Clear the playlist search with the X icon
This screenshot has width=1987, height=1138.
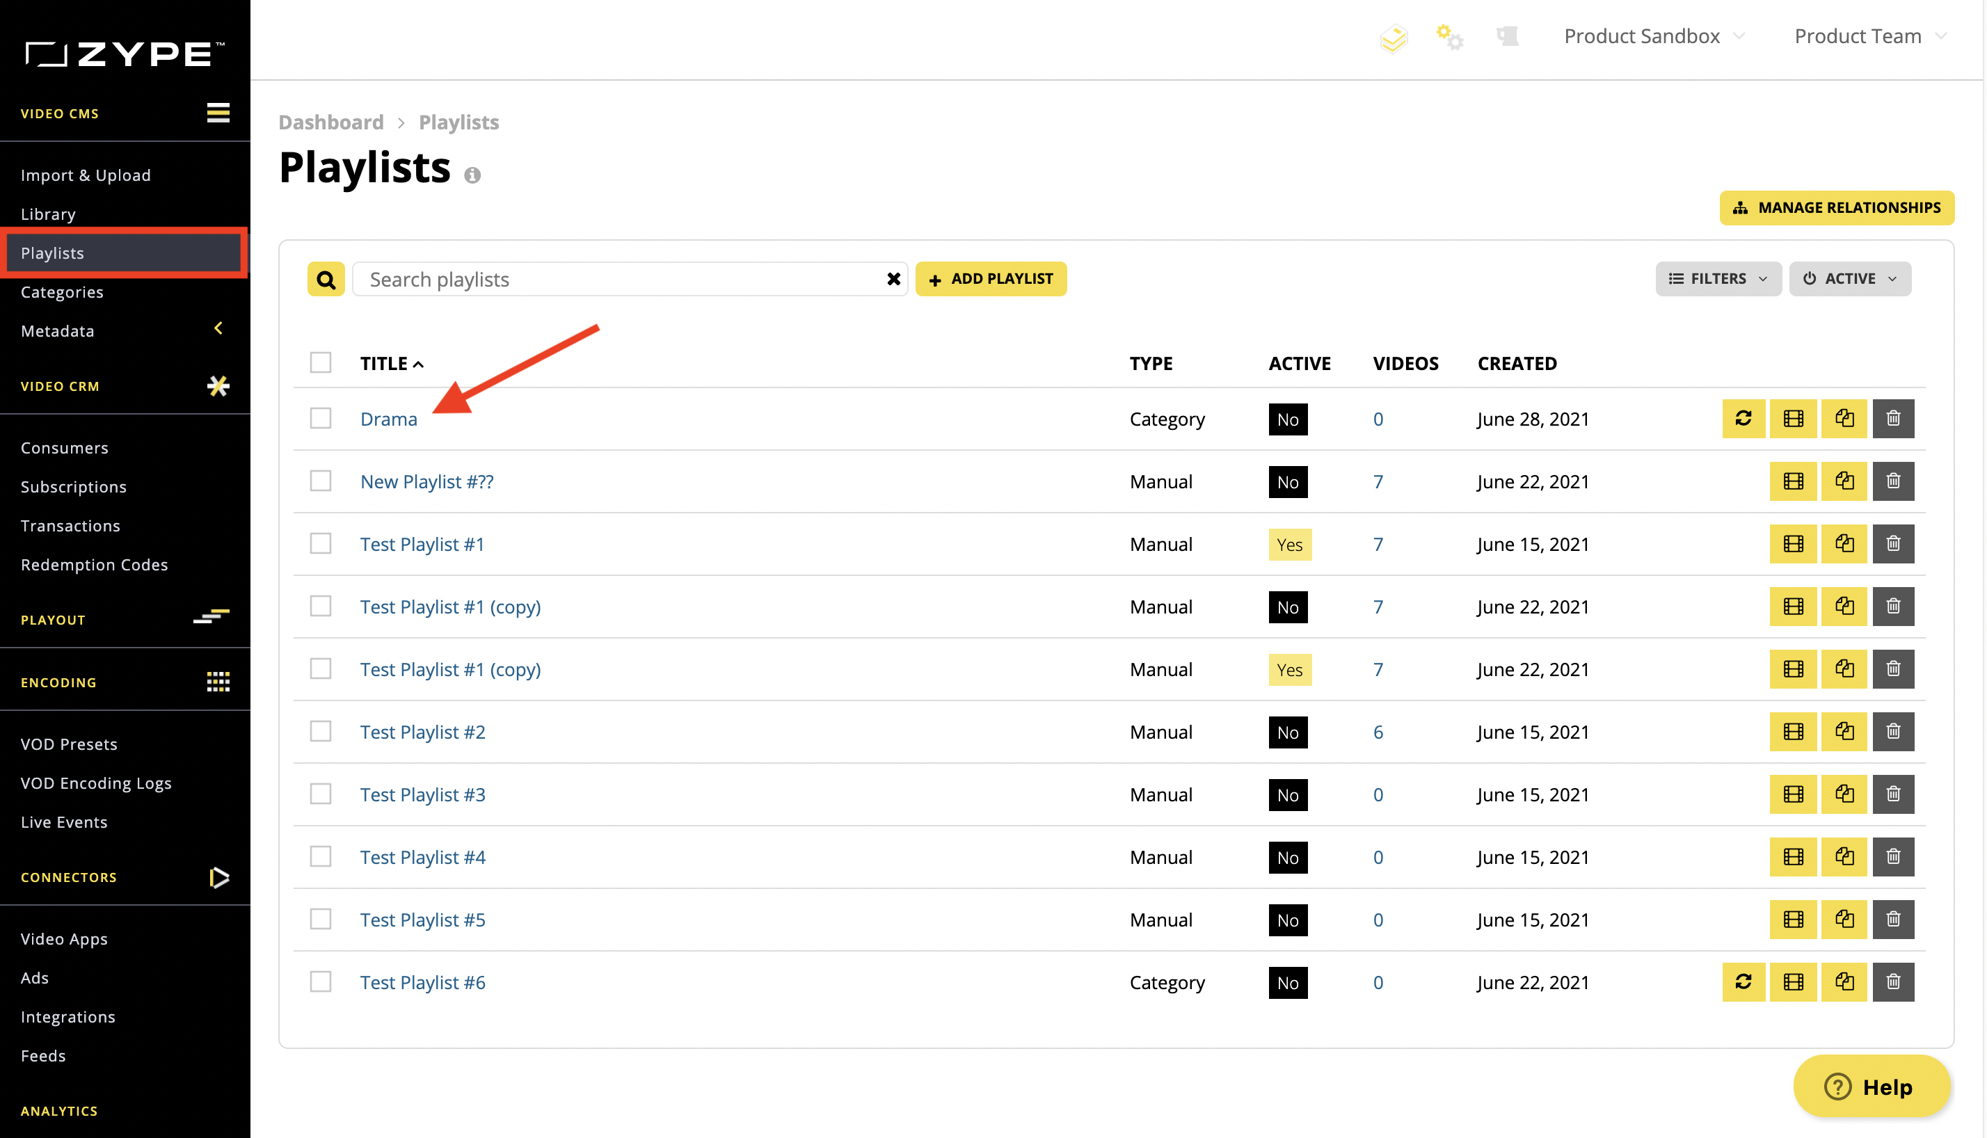(x=893, y=279)
